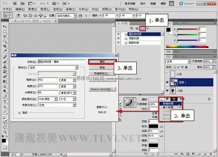The height and width of the screenshot is (157, 218).
Task: Toggle visibility of 火花 layer
Action: pyautogui.click(x=167, y=74)
